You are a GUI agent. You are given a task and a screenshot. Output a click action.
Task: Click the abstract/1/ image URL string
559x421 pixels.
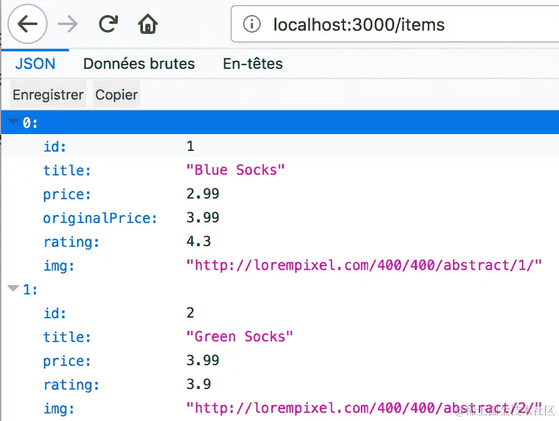tap(363, 266)
